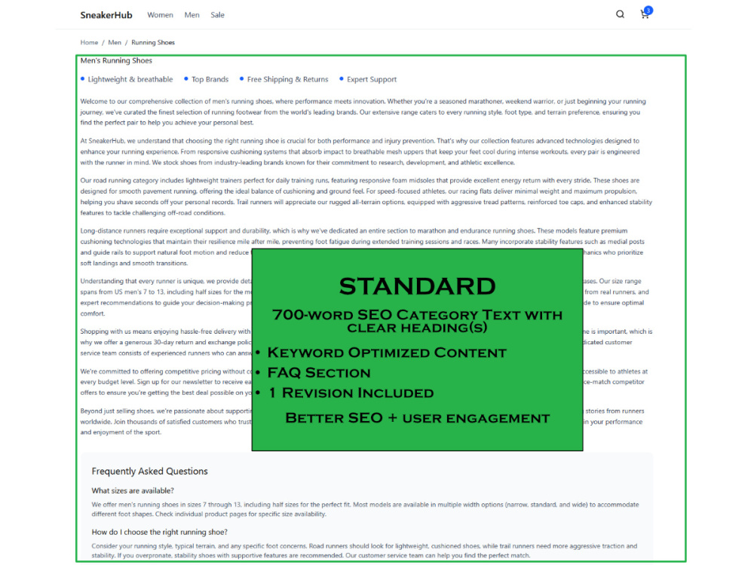Click the Top Brands bullet text
754x565 pixels.
click(210, 79)
